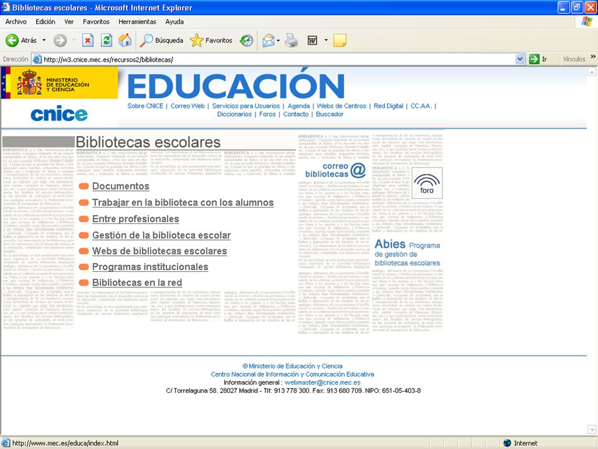Click the yellow note Discuss icon
Image resolution: width=598 pixels, height=449 pixels.
pos(339,40)
